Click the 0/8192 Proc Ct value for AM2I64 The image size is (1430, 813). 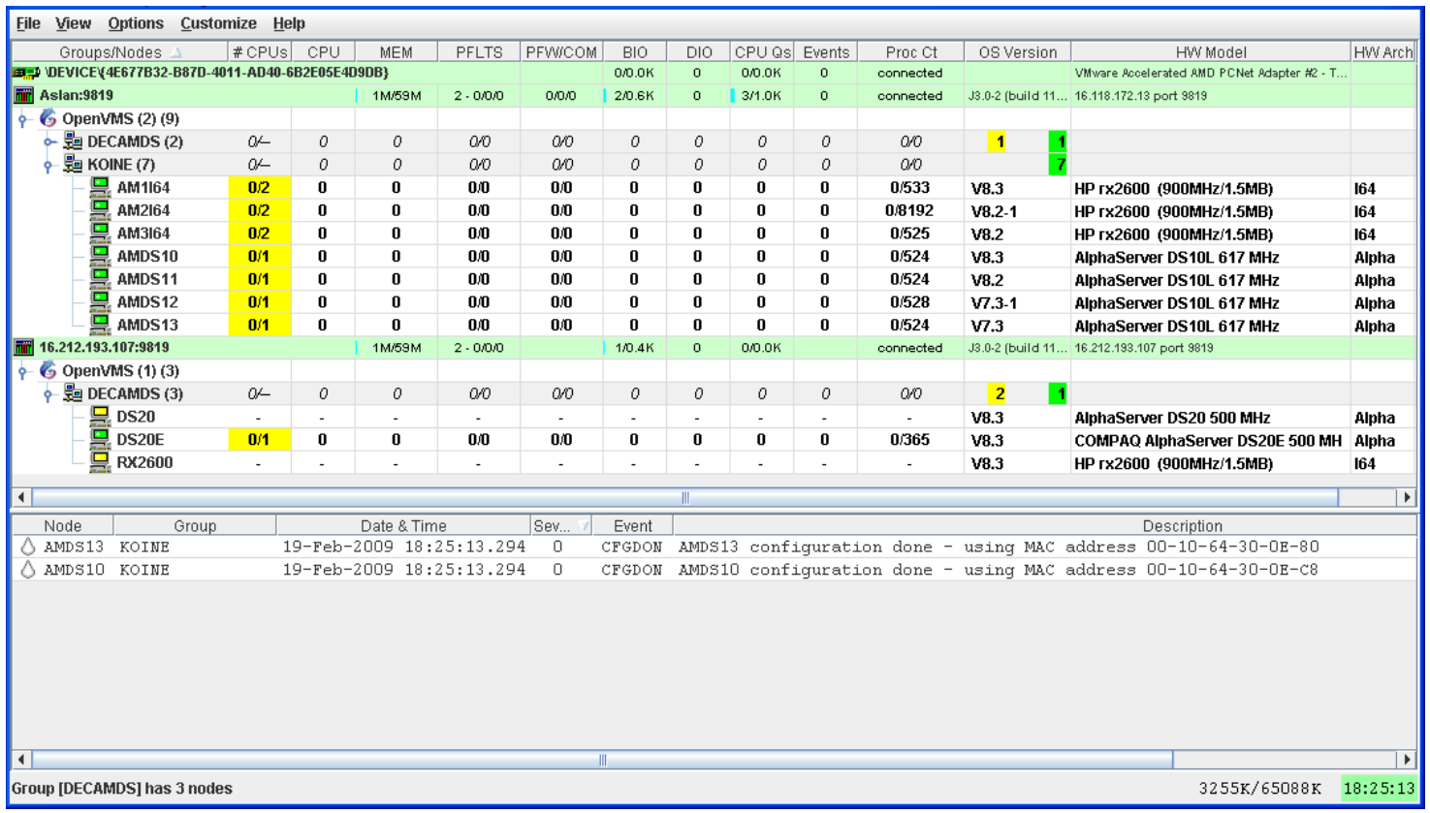(x=909, y=210)
